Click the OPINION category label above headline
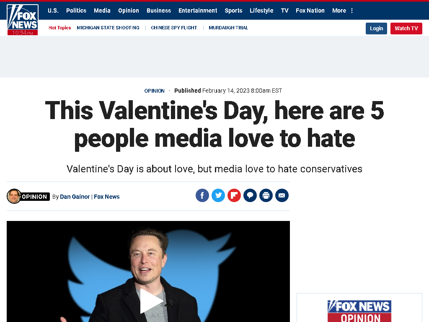 click(154, 91)
